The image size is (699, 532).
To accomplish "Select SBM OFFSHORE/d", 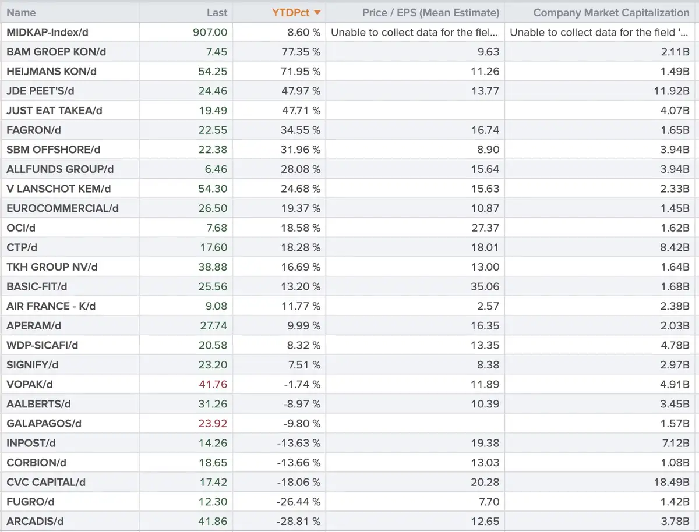I will pos(54,150).
